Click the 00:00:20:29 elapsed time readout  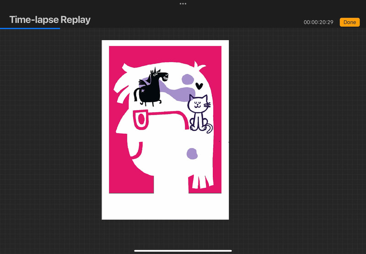click(x=318, y=22)
